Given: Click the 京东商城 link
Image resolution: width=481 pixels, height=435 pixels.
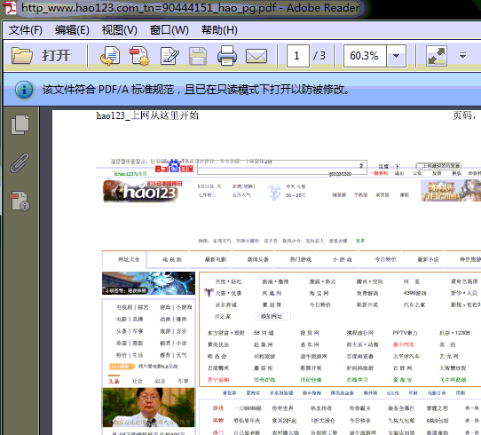Looking at the screenshot, I should coord(226,304).
